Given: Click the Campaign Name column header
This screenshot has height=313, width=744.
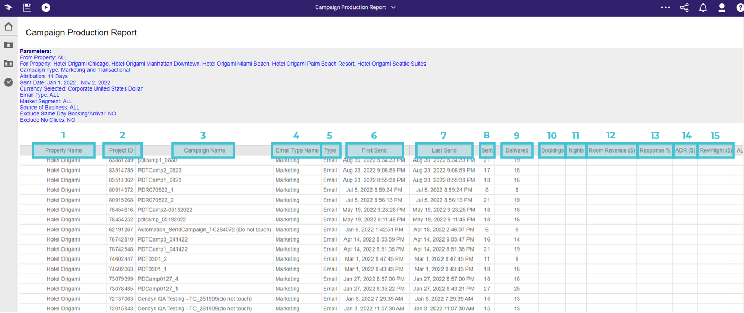Looking at the screenshot, I should point(204,150).
